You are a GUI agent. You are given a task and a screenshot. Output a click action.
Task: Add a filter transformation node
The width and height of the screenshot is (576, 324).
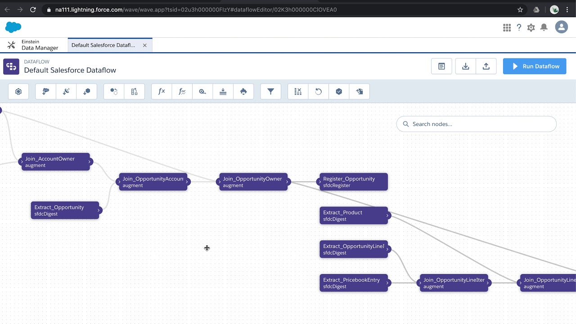pyautogui.click(x=270, y=91)
